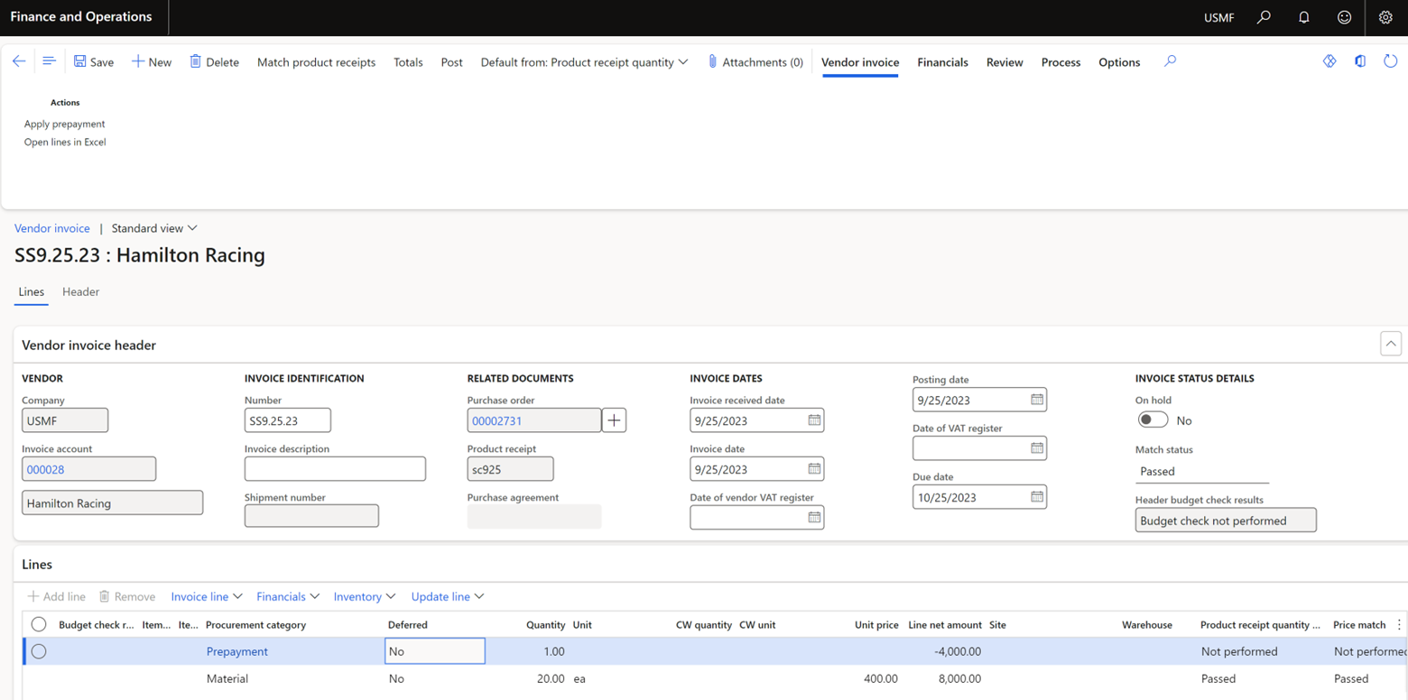Click the back arrow navigation icon
This screenshot has width=1408, height=700.
point(19,61)
